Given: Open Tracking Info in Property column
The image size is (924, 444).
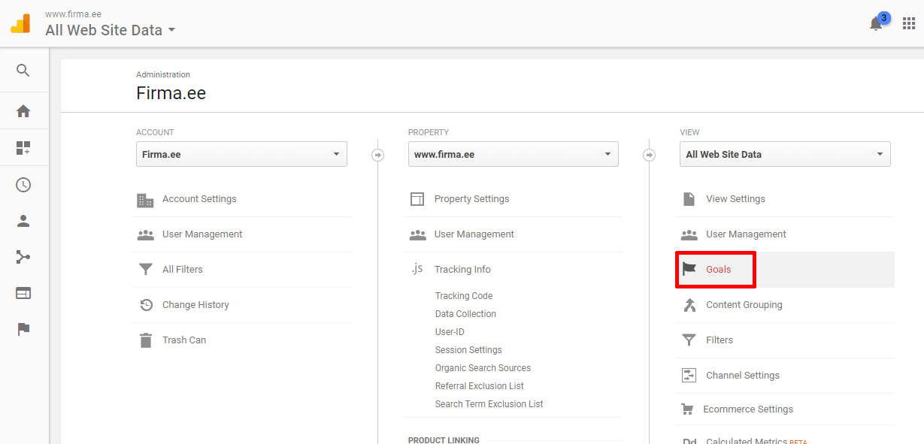Looking at the screenshot, I should (462, 270).
